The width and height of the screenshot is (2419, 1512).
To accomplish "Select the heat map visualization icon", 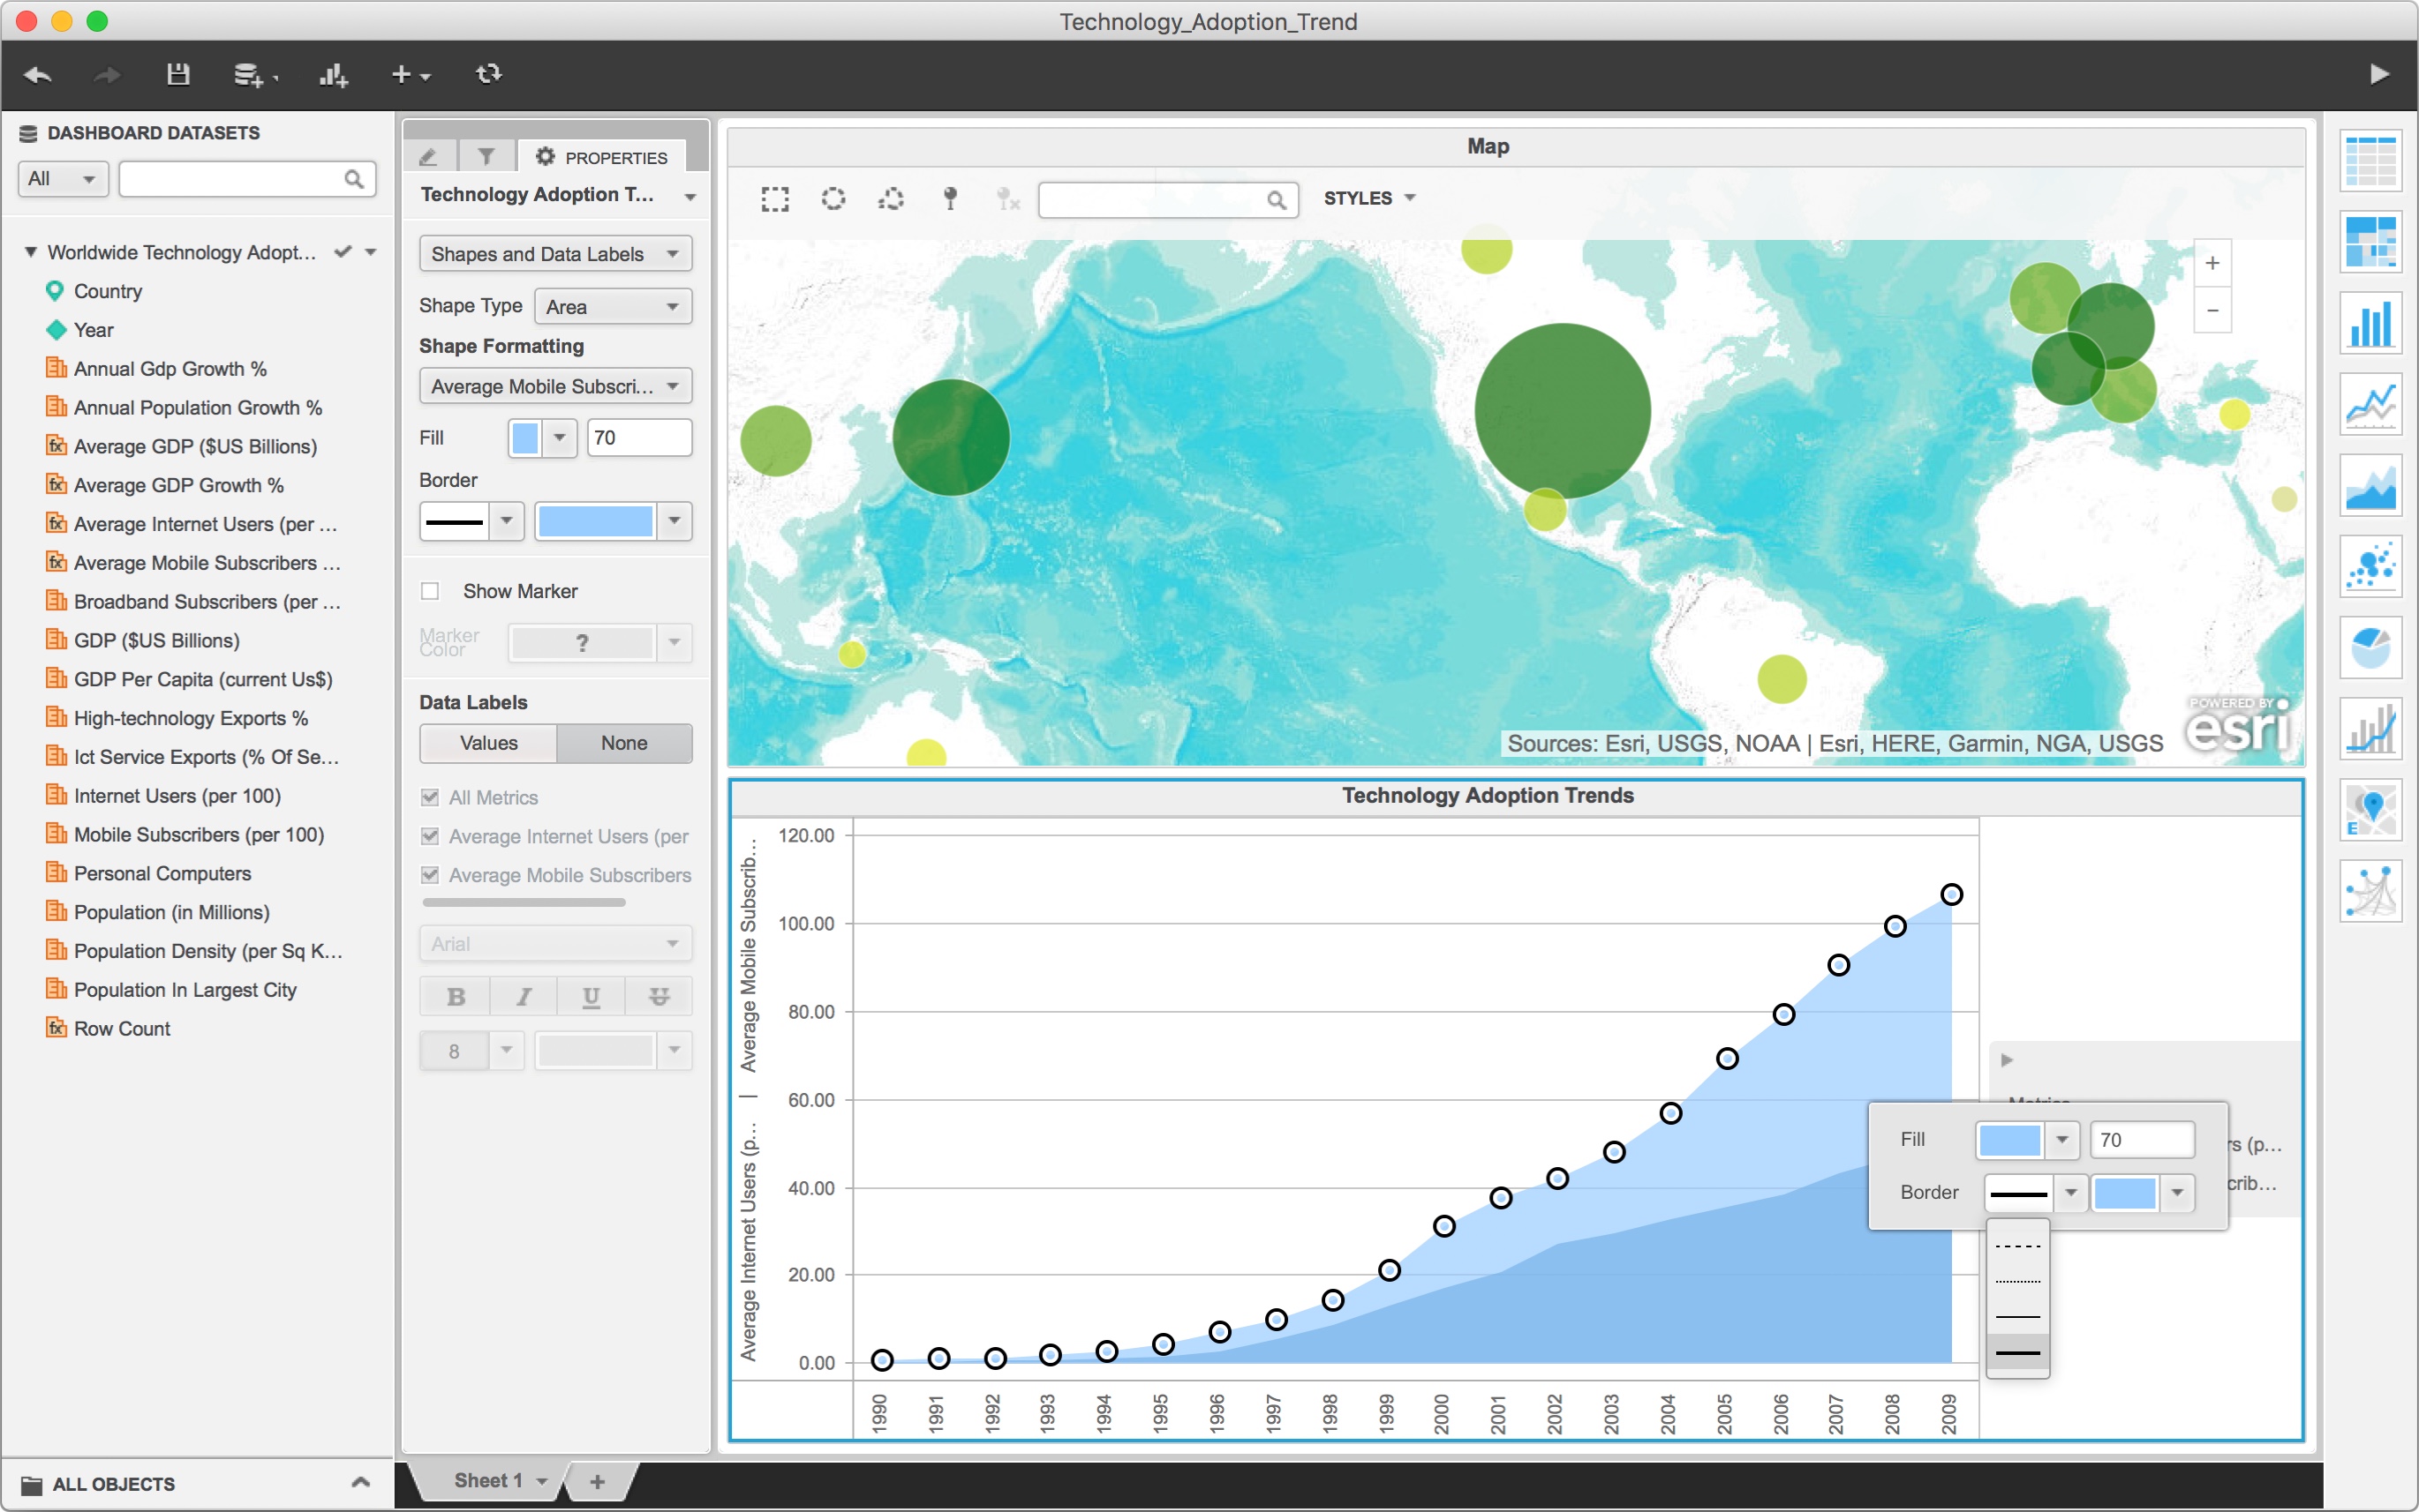I will (x=2370, y=242).
